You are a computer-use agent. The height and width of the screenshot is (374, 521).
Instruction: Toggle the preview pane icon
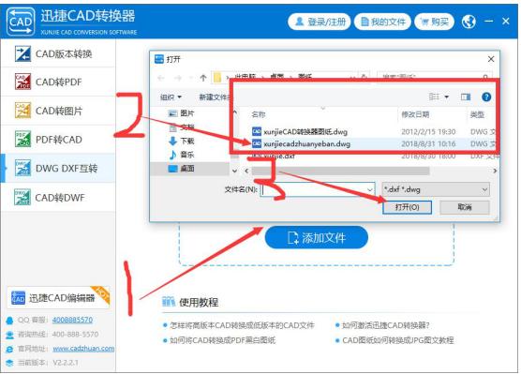(x=466, y=97)
